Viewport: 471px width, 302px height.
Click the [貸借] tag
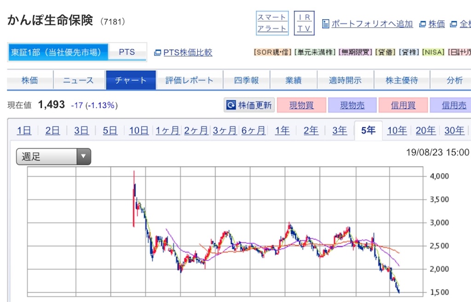pyautogui.click(x=386, y=52)
